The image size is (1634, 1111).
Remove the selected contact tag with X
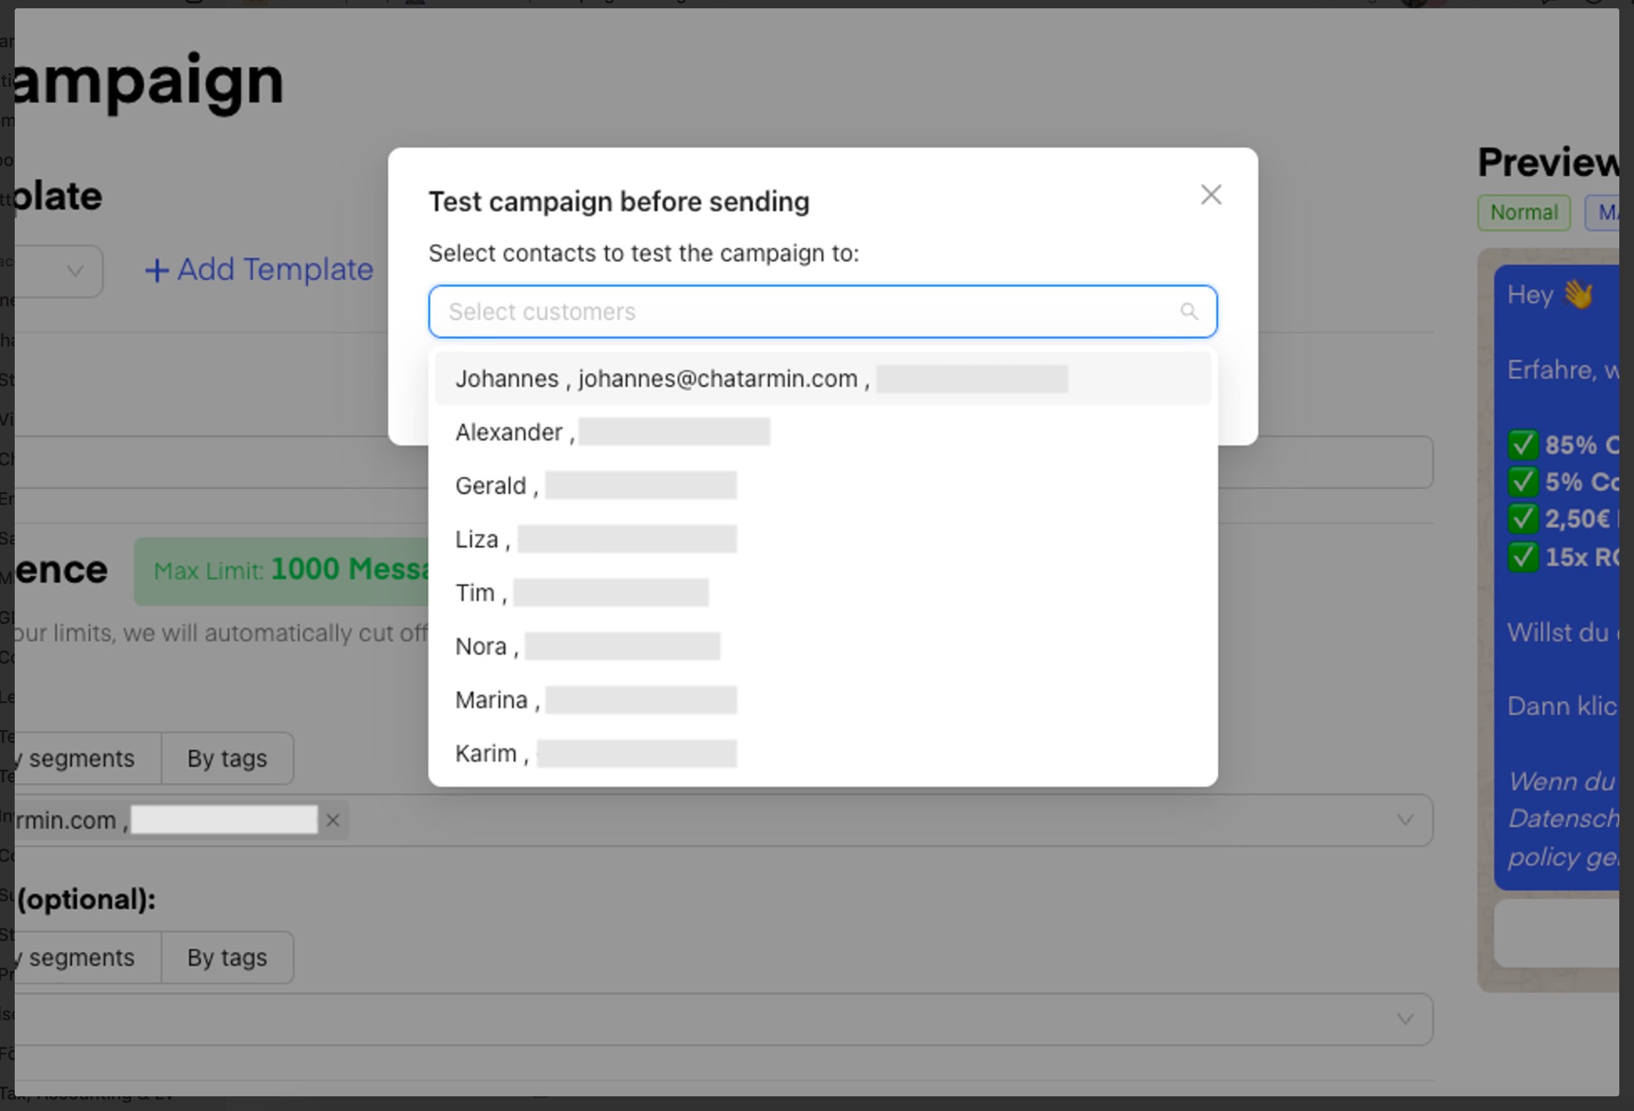coord(333,821)
